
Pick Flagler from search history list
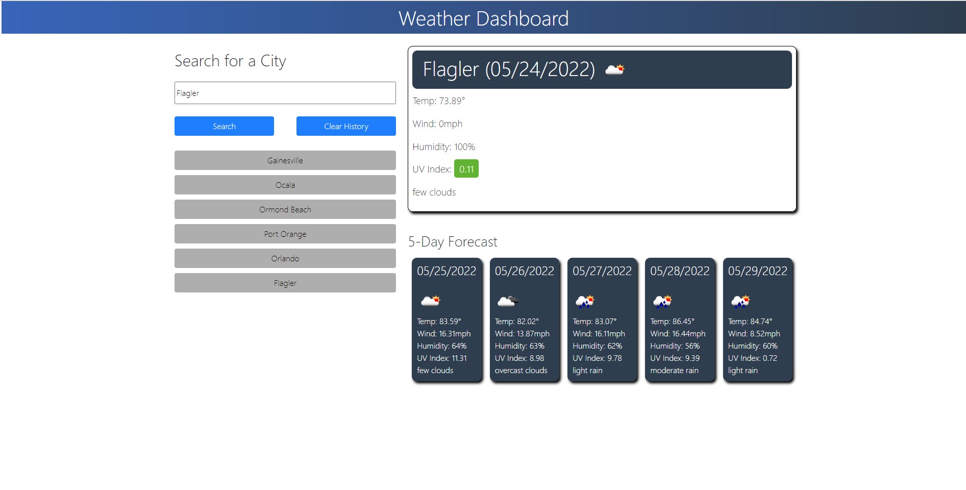point(285,283)
